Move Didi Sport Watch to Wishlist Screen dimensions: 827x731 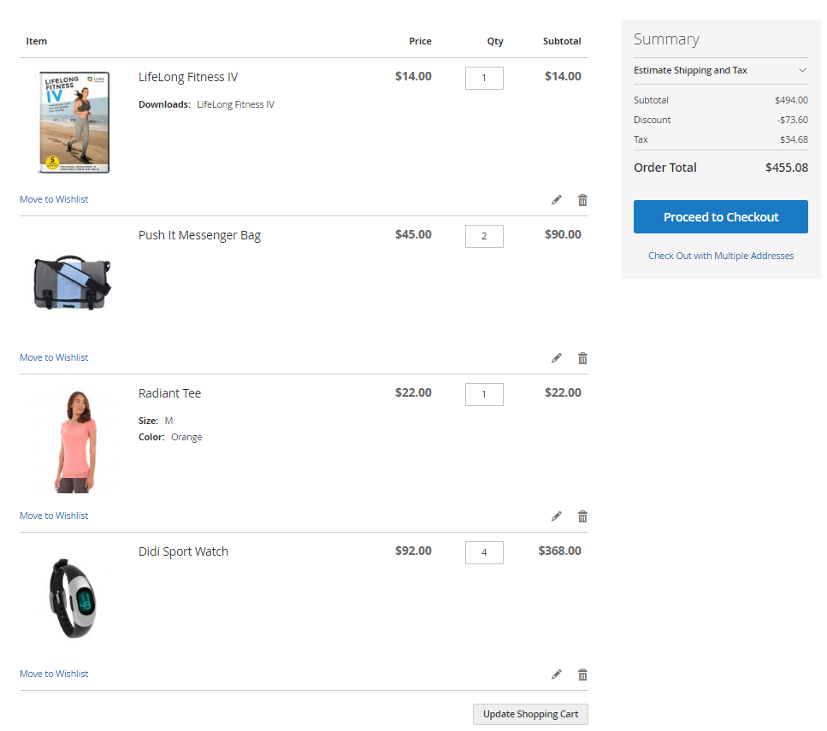point(54,674)
